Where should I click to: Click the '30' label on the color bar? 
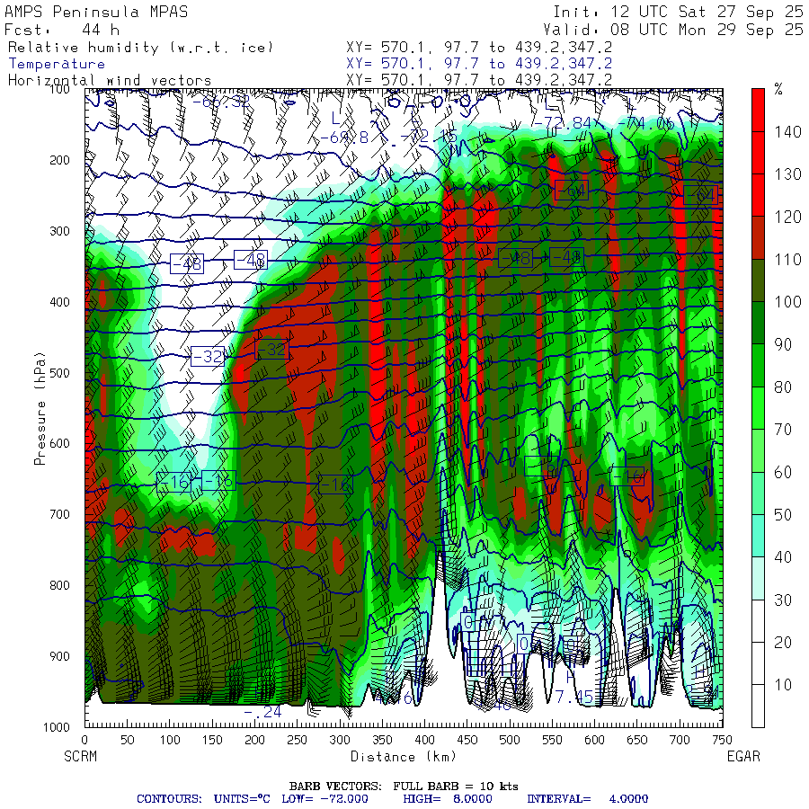click(x=783, y=600)
